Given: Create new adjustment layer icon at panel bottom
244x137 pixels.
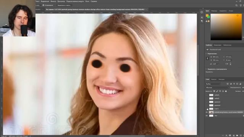Looking at the screenshot, I should 234,135.
